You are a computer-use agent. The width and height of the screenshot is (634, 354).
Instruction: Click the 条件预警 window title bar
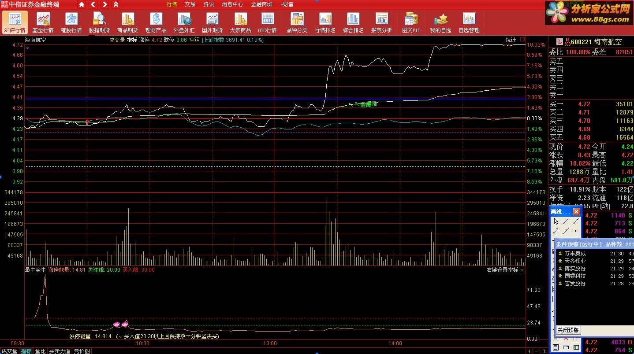pyautogui.click(x=594, y=243)
